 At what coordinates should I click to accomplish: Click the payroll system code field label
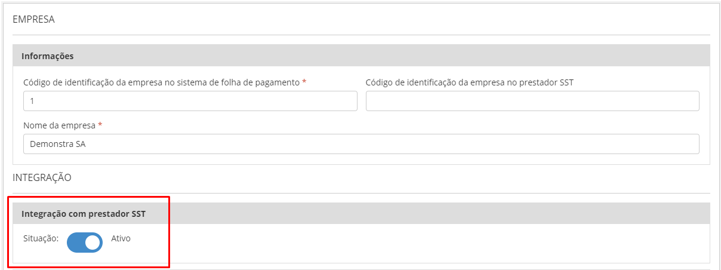161,82
